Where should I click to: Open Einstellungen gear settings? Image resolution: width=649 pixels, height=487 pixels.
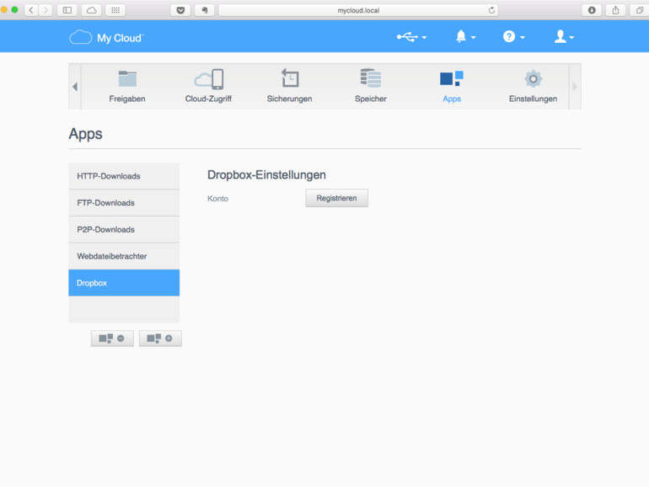[533, 87]
